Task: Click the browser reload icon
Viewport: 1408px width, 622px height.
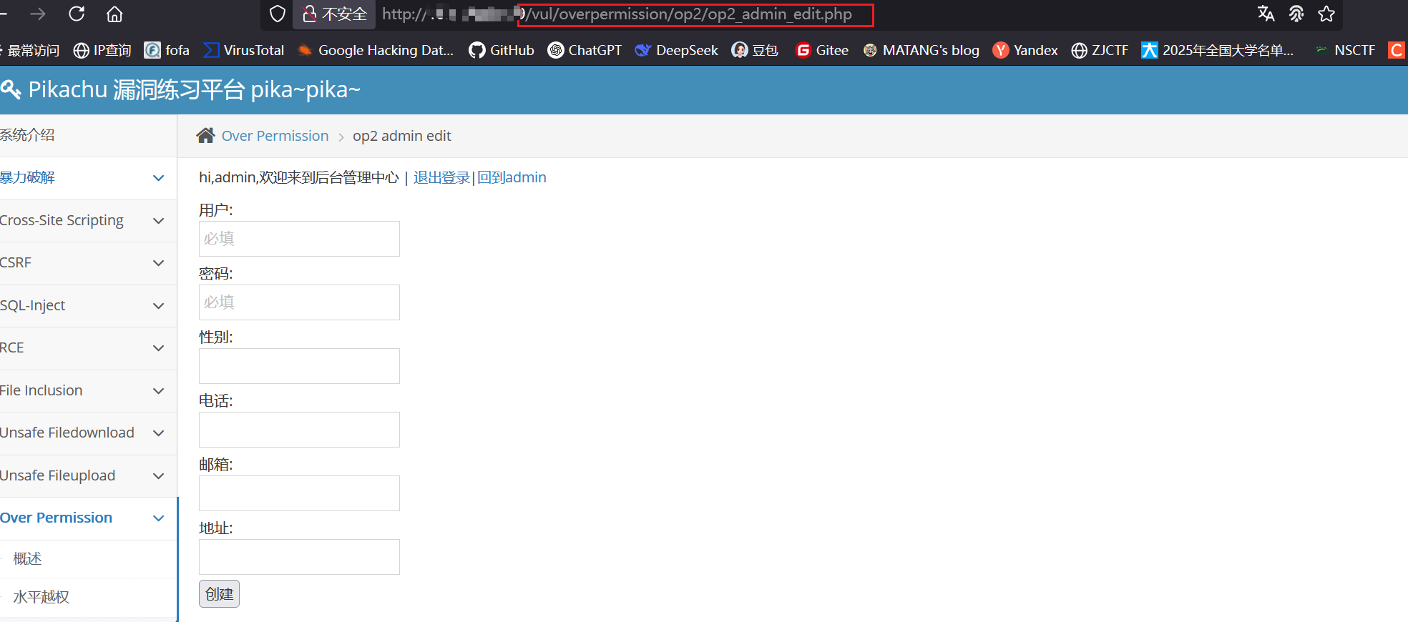Action: tap(77, 14)
